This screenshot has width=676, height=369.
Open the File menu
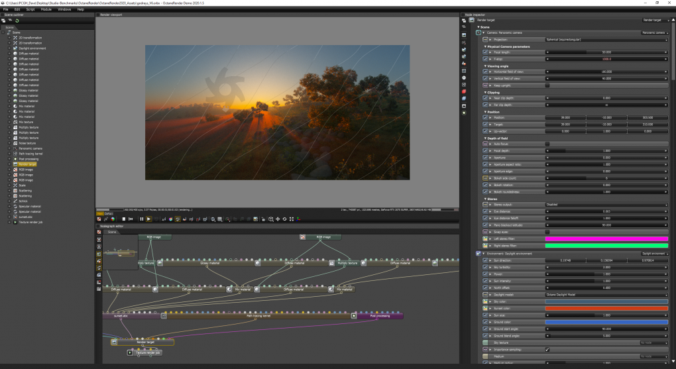5,9
